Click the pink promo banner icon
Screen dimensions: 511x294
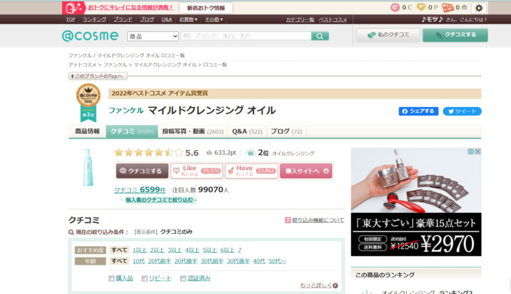[73, 8]
